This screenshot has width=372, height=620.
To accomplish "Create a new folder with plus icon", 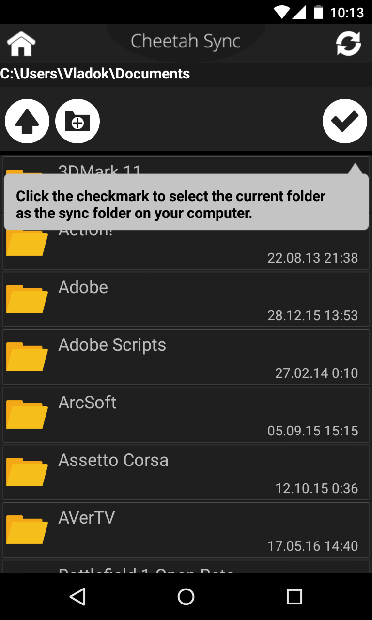I will 77,121.
